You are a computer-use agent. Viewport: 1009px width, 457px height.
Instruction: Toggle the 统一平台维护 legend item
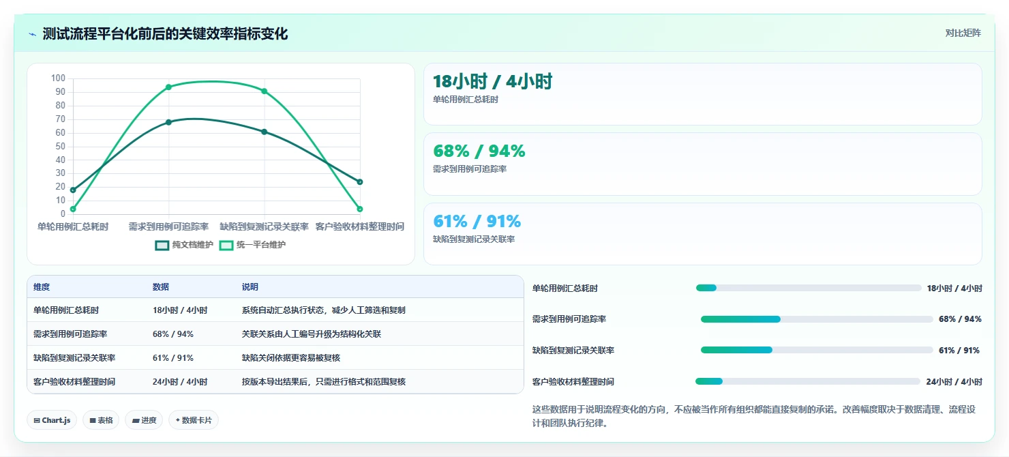252,245
